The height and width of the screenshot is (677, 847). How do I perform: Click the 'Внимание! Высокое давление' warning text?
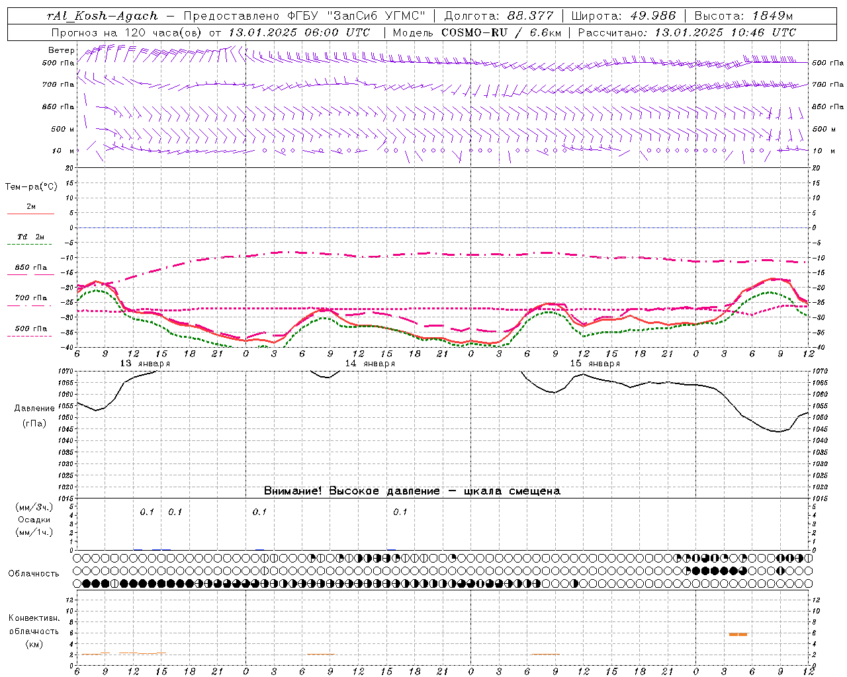click(x=351, y=491)
